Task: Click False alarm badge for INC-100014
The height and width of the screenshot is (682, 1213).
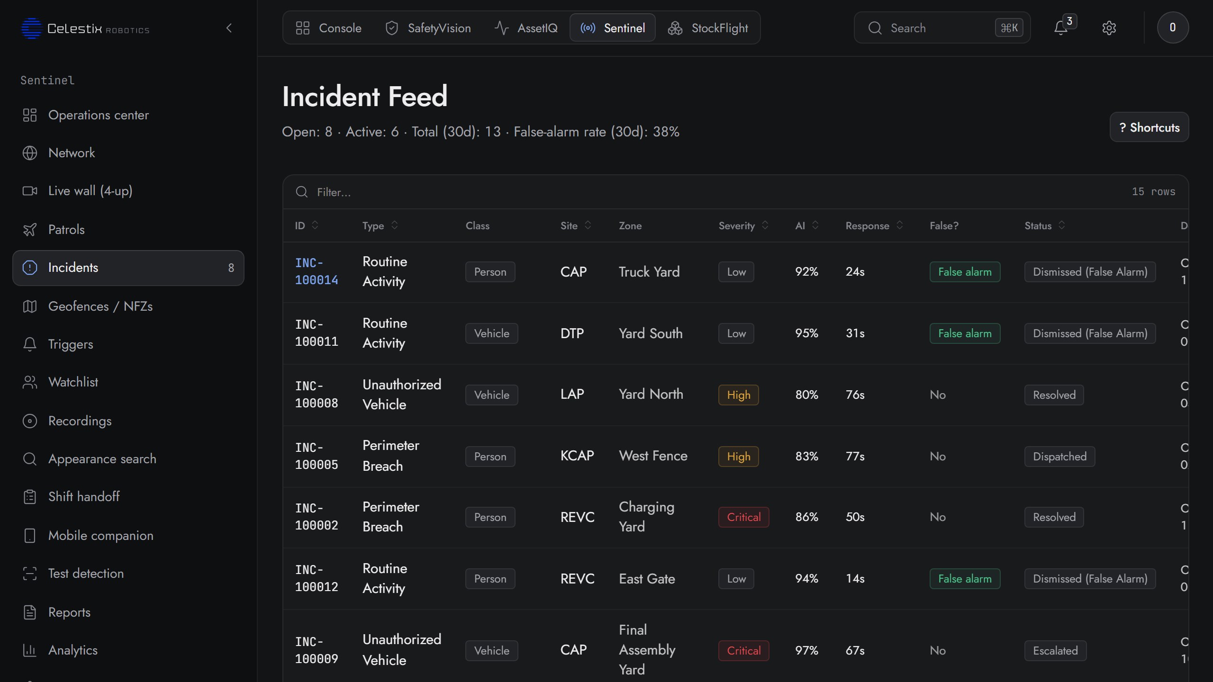Action: coord(965,272)
